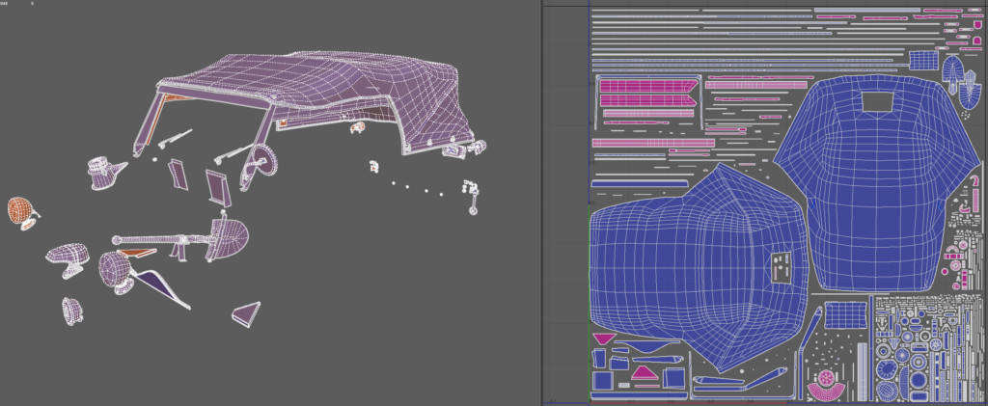Select the small white panel inside left UV island
Image resolution: width=988 pixels, height=406 pixels.
pyautogui.click(x=781, y=267)
